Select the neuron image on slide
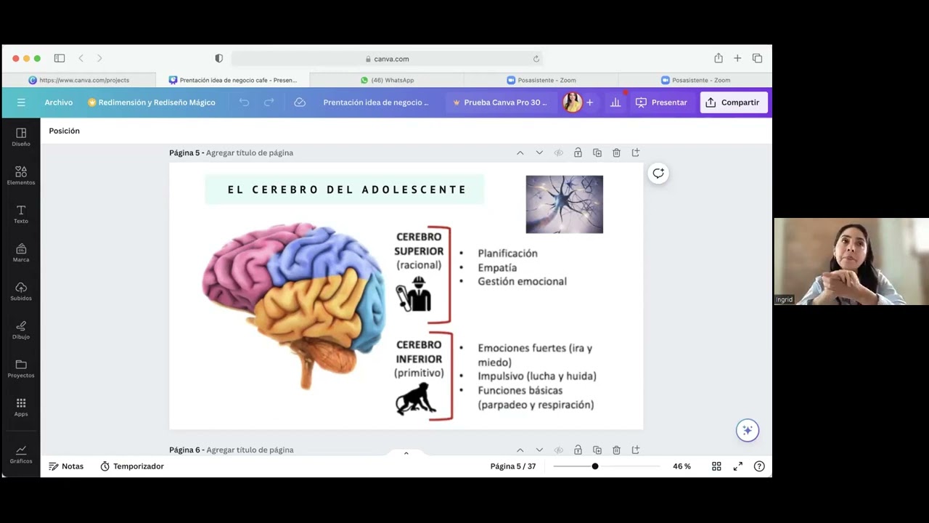The width and height of the screenshot is (929, 523). (565, 204)
